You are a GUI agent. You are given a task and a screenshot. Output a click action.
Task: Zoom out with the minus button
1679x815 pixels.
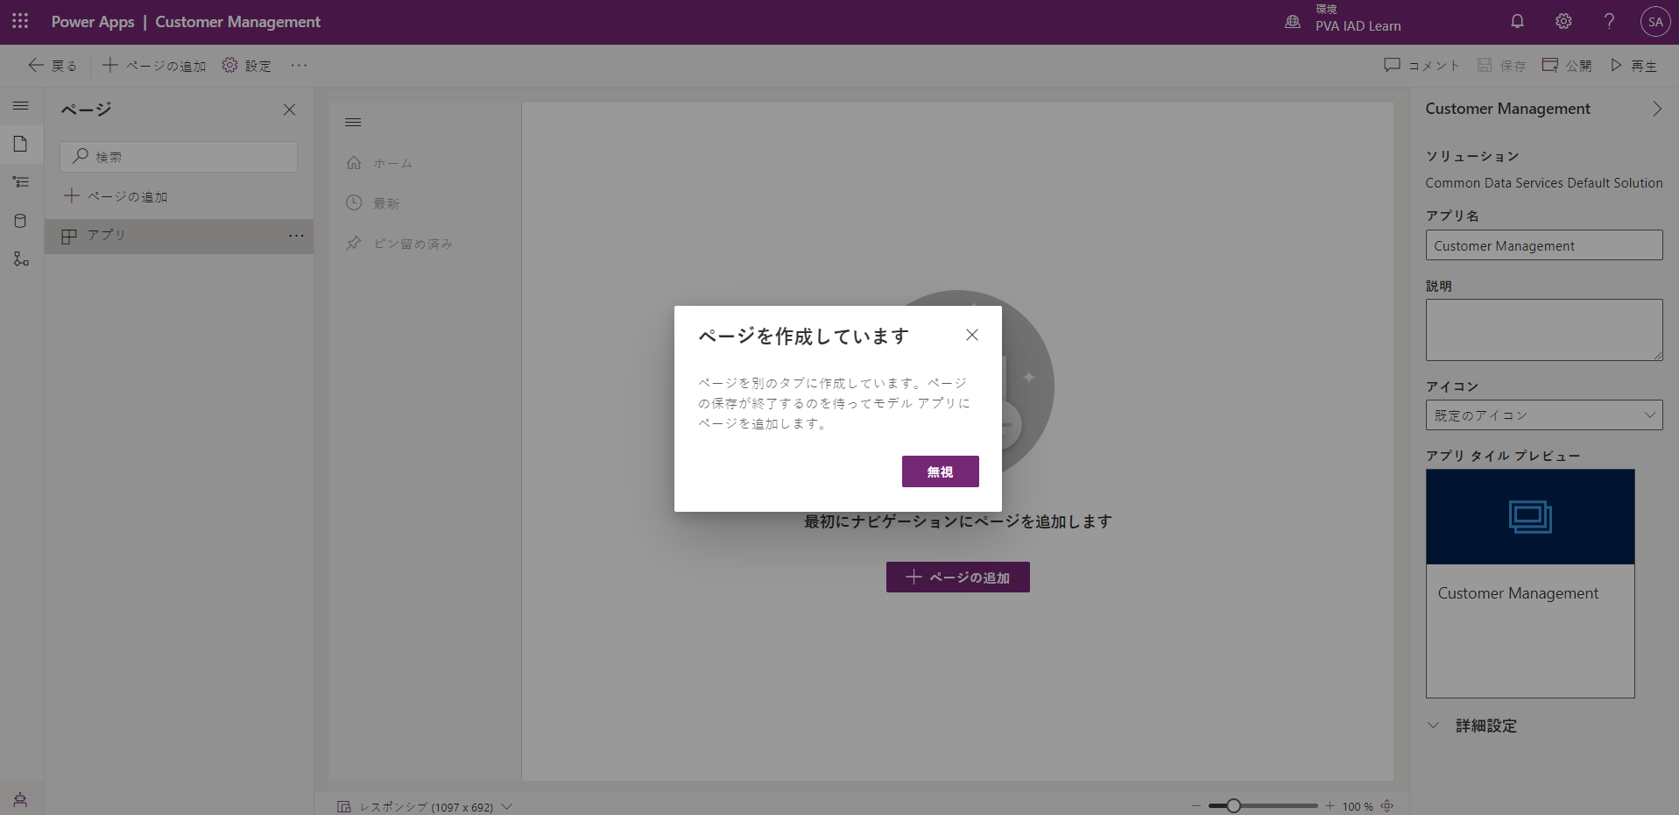click(1196, 806)
